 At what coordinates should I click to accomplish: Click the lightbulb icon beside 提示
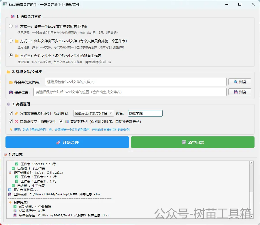tap(11, 130)
